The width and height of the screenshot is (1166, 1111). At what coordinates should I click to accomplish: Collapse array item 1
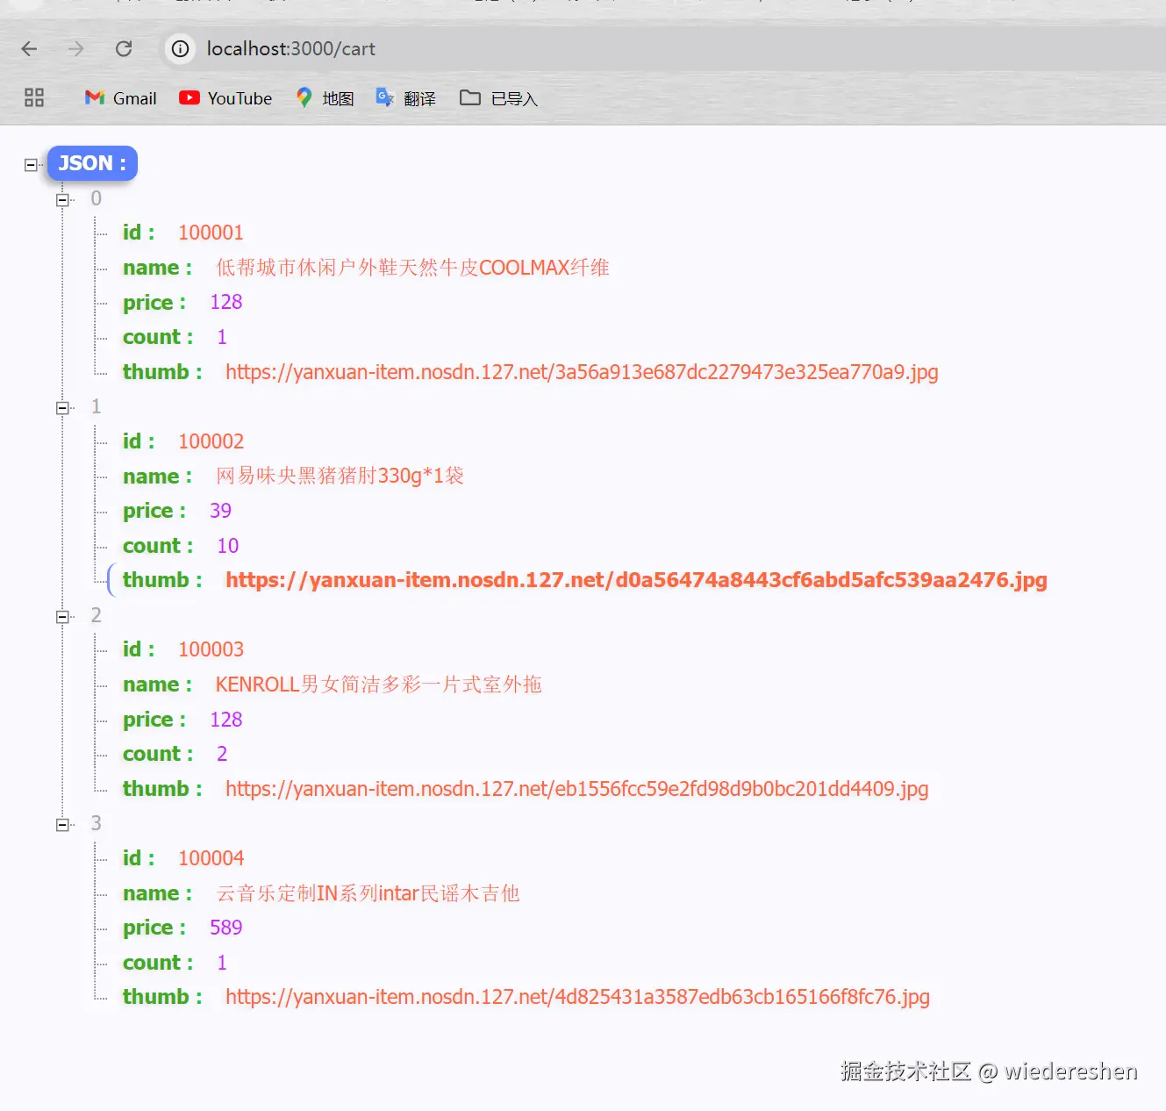62,408
